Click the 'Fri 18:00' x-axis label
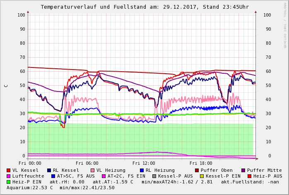This screenshot has width=289, height=195. point(201,163)
